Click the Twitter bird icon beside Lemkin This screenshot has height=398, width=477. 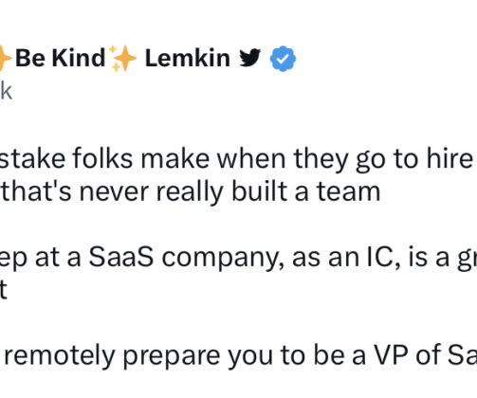point(249,58)
